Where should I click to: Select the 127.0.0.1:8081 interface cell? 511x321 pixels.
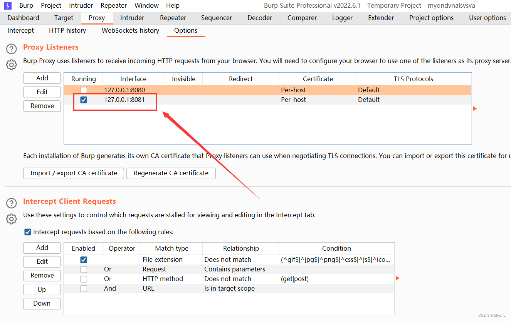[x=133, y=100]
